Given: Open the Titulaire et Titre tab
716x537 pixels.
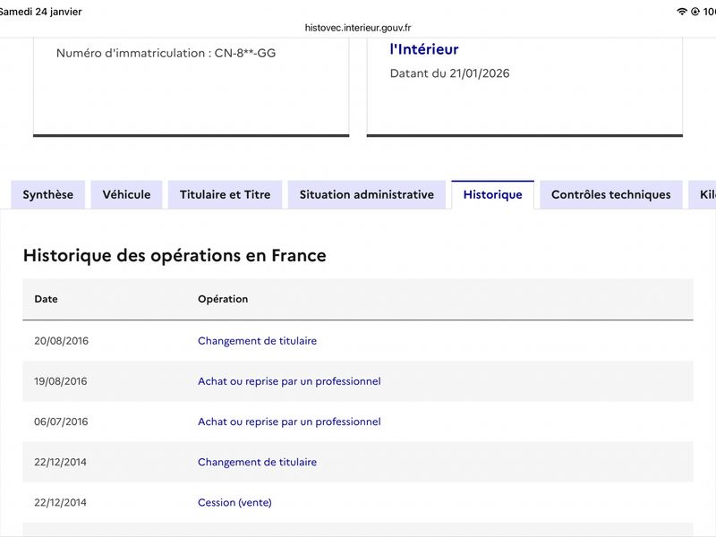Looking at the screenshot, I should coord(226,194).
